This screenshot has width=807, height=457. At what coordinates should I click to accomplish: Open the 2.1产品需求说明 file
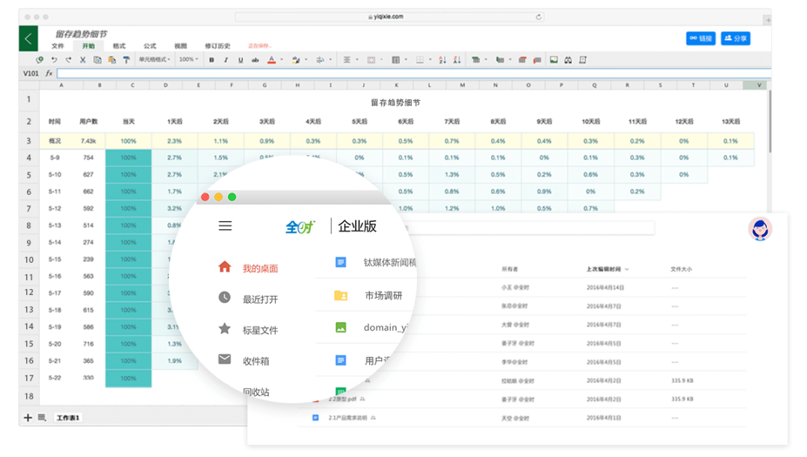[347, 418]
